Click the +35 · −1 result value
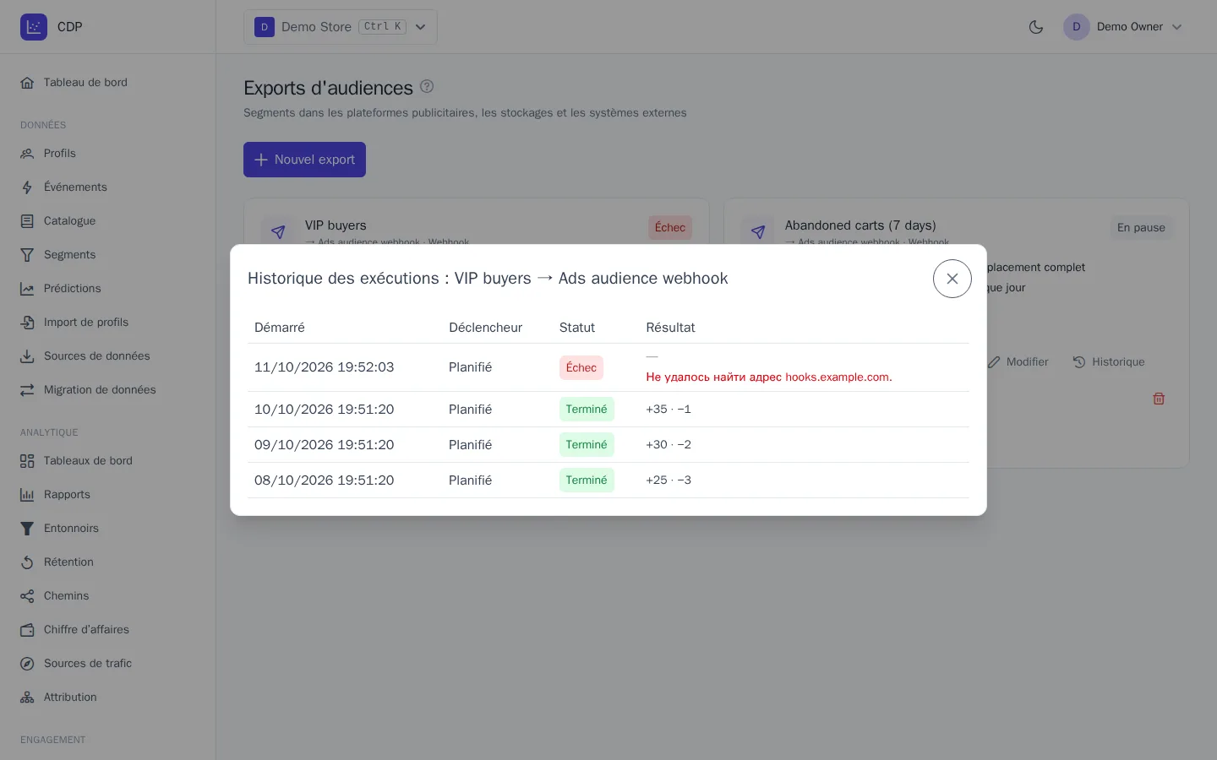This screenshot has height=760, width=1217. (x=669, y=410)
